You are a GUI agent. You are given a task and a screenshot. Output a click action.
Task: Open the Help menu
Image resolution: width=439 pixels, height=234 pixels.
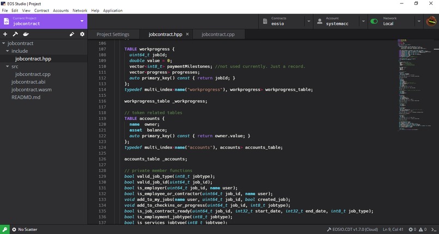click(95, 11)
